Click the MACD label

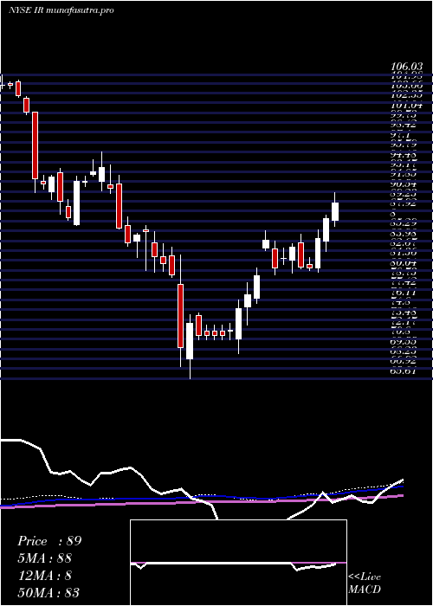coord(365,590)
